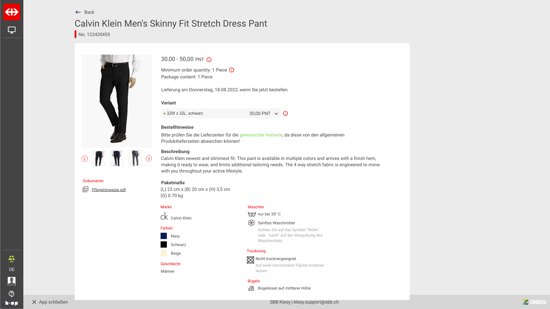The width and height of the screenshot is (550, 309).
Task: Go to next product image thumbnails
Action: (149, 159)
